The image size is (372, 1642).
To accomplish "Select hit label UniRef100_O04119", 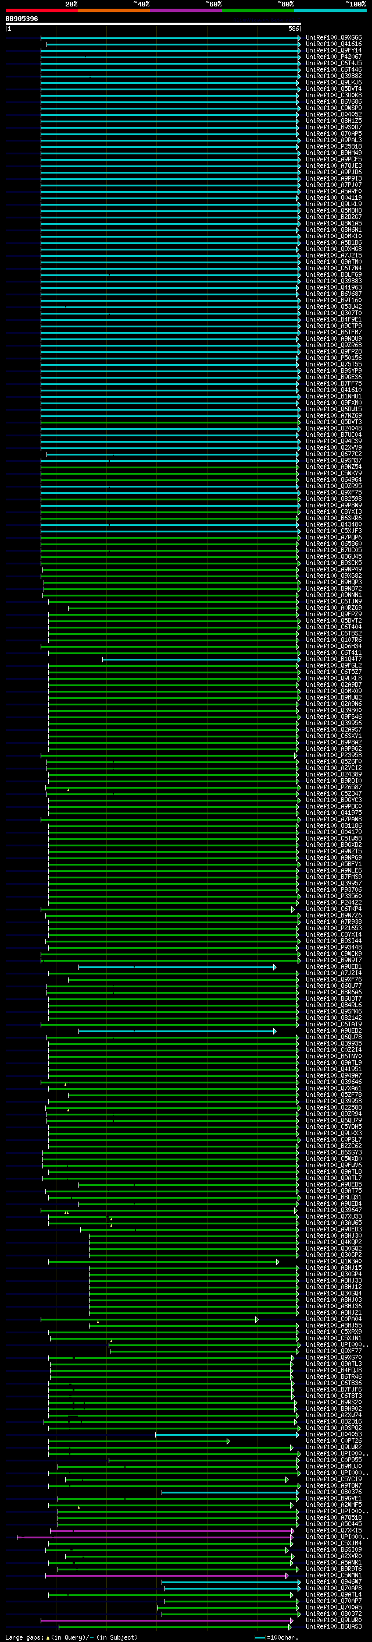I will click(333, 197).
